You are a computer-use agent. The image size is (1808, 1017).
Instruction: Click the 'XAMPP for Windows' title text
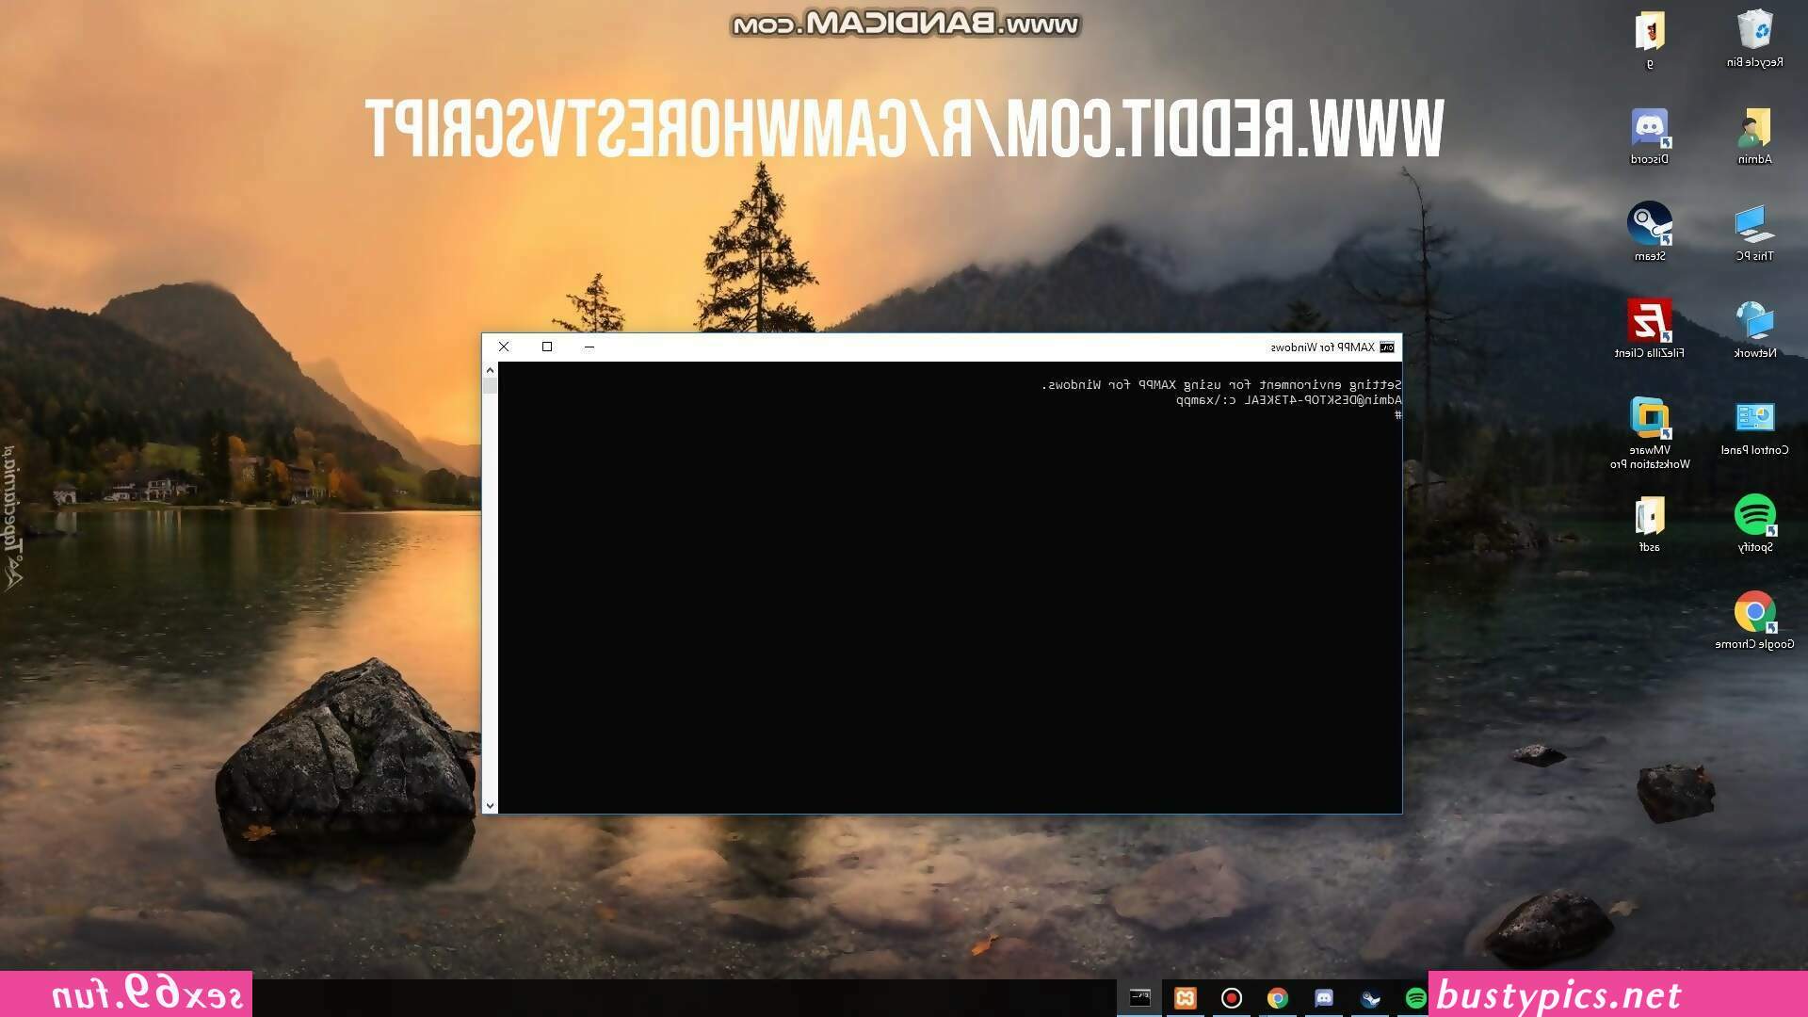1323,347
